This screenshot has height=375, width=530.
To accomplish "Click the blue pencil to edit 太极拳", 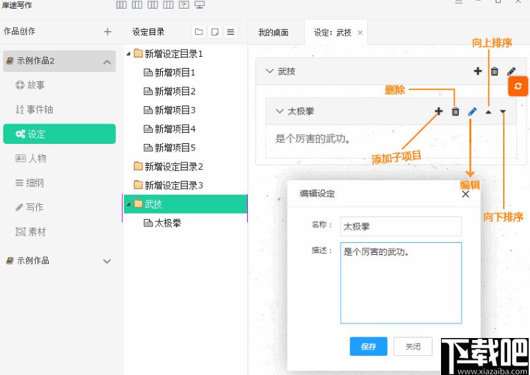I will pyautogui.click(x=472, y=112).
